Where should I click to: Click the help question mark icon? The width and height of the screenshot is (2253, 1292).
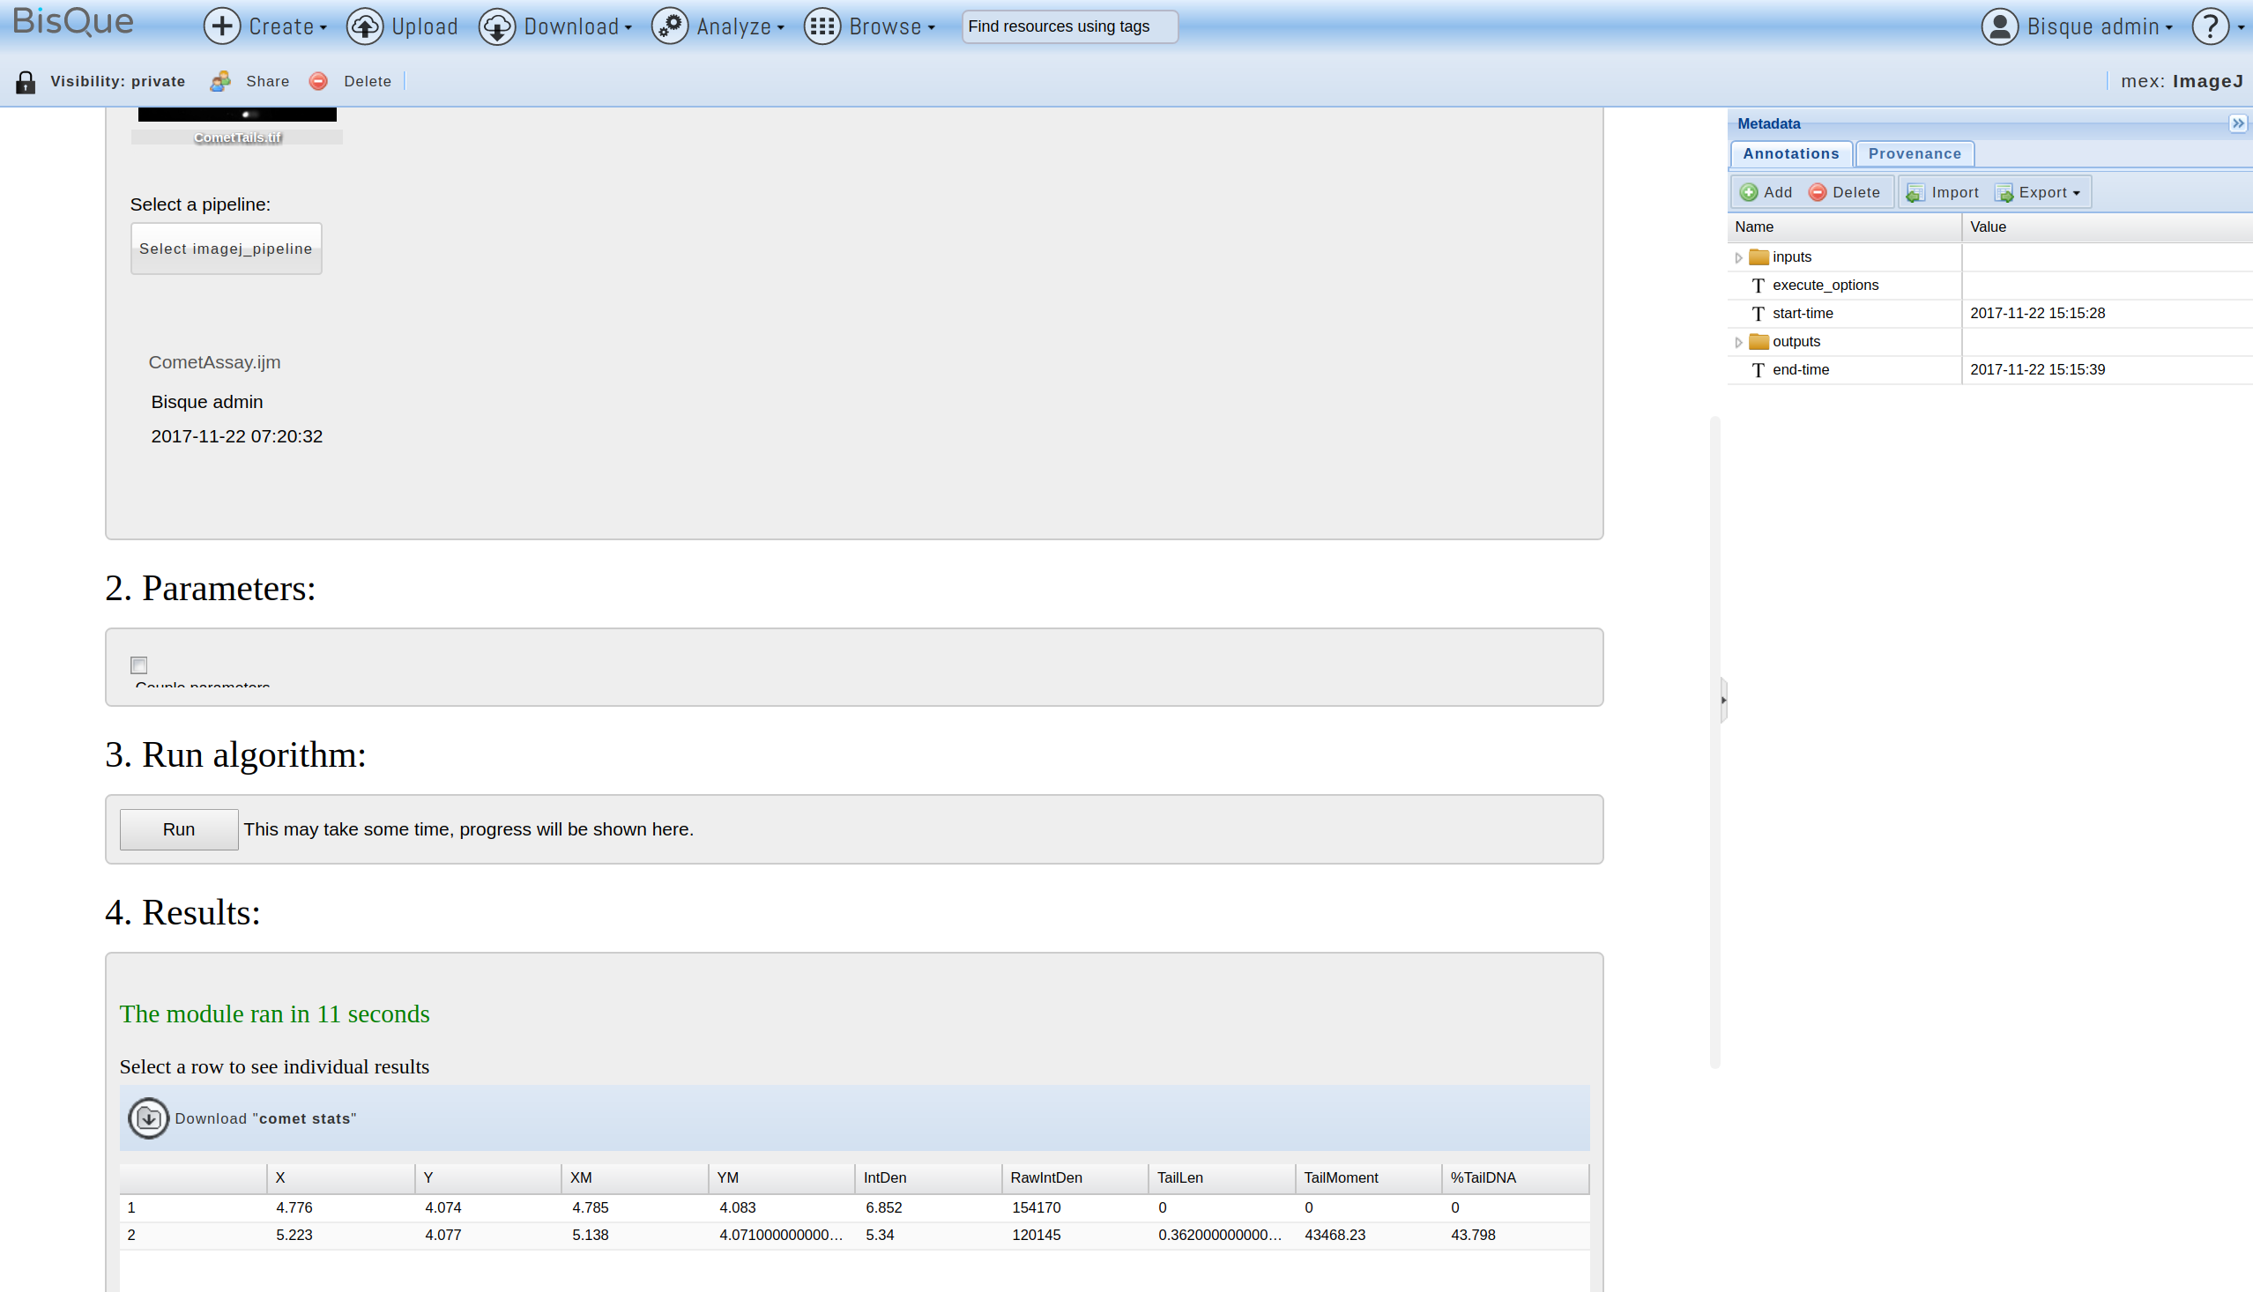point(2211,26)
